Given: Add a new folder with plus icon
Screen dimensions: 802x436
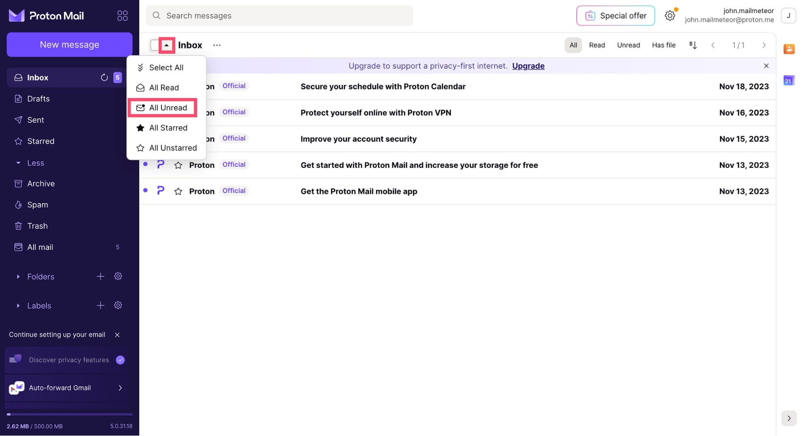Looking at the screenshot, I should (100, 276).
